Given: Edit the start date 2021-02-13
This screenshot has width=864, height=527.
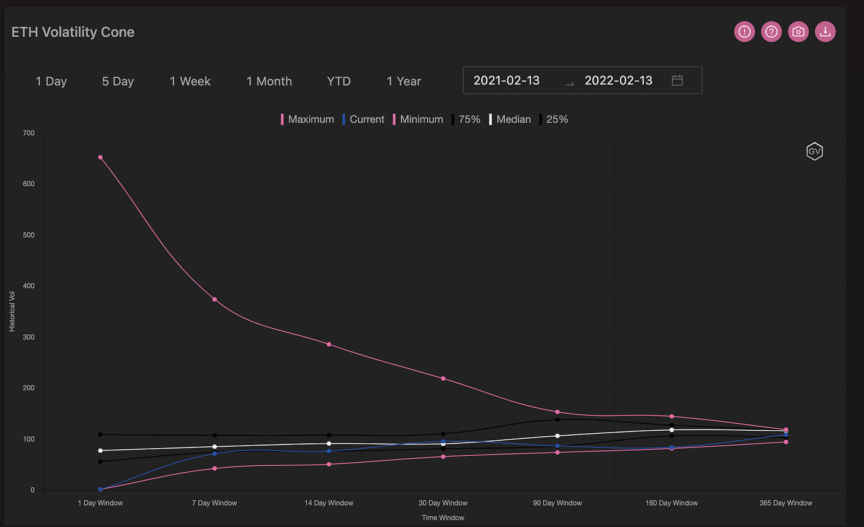Looking at the screenshot, I should [x=507, y=81].
